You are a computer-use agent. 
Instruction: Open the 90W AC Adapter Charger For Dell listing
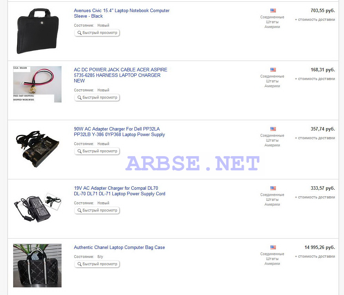[119, 132]
